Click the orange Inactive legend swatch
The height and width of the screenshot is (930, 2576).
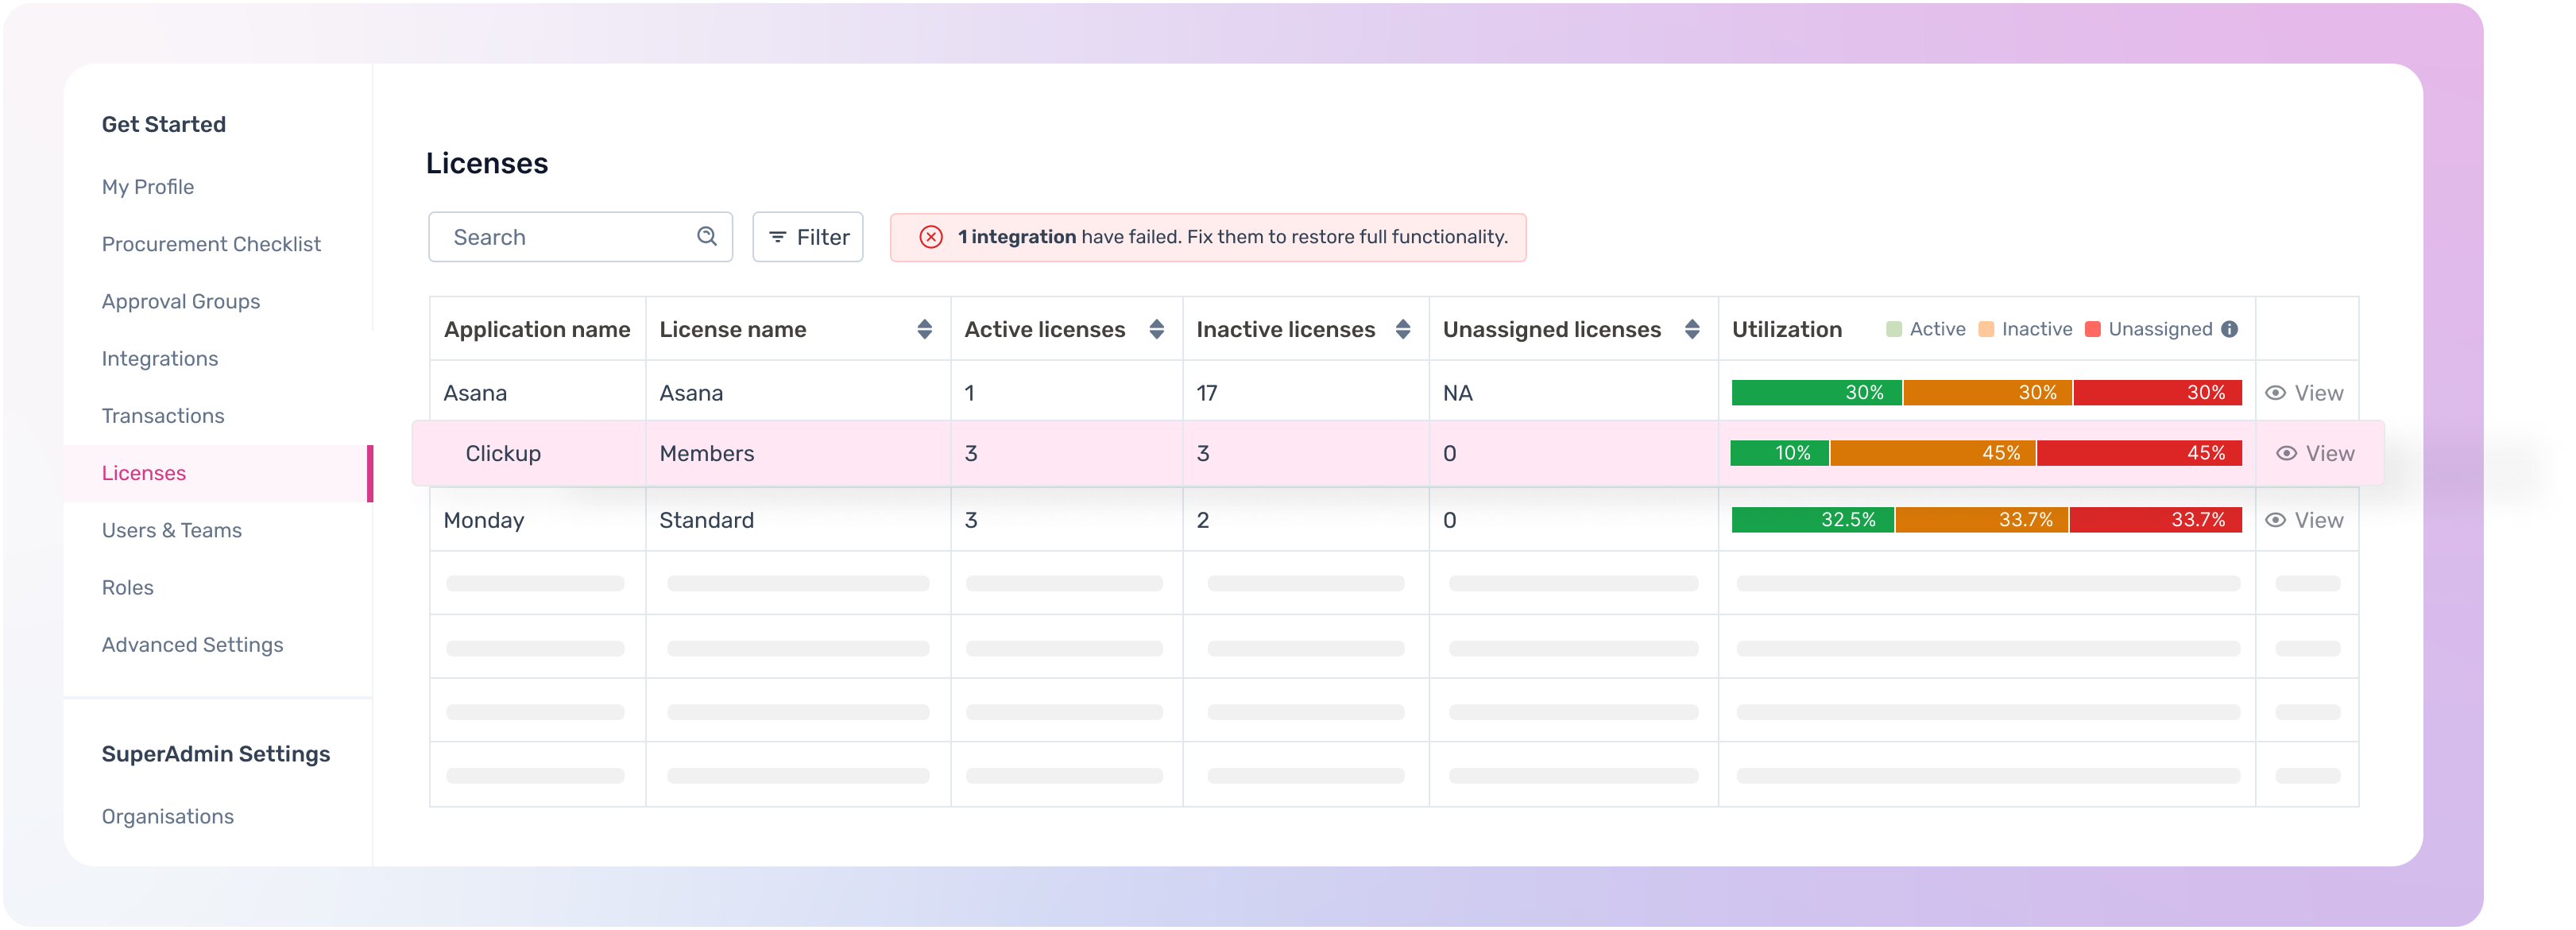tap(1986, 329)
